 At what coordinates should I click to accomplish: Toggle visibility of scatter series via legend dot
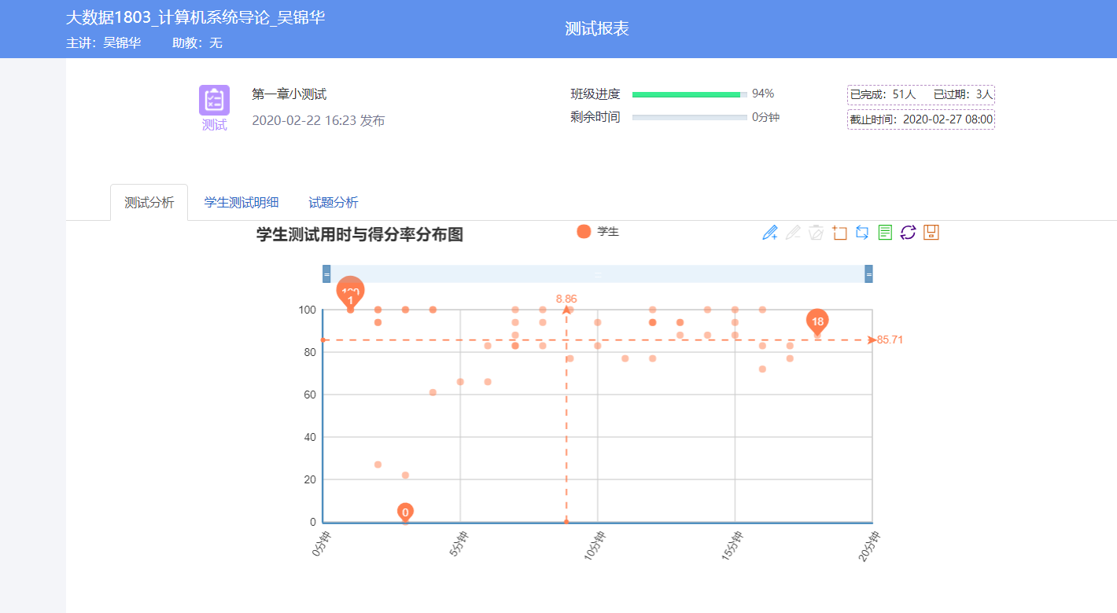(x=583, y=232)
